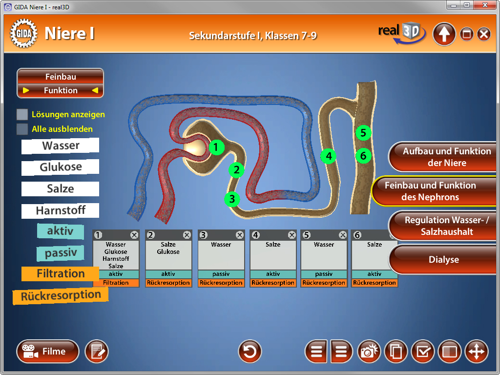500x375 pixels.
Task: Click the up arrow home icon
Action: pos(444,35)
